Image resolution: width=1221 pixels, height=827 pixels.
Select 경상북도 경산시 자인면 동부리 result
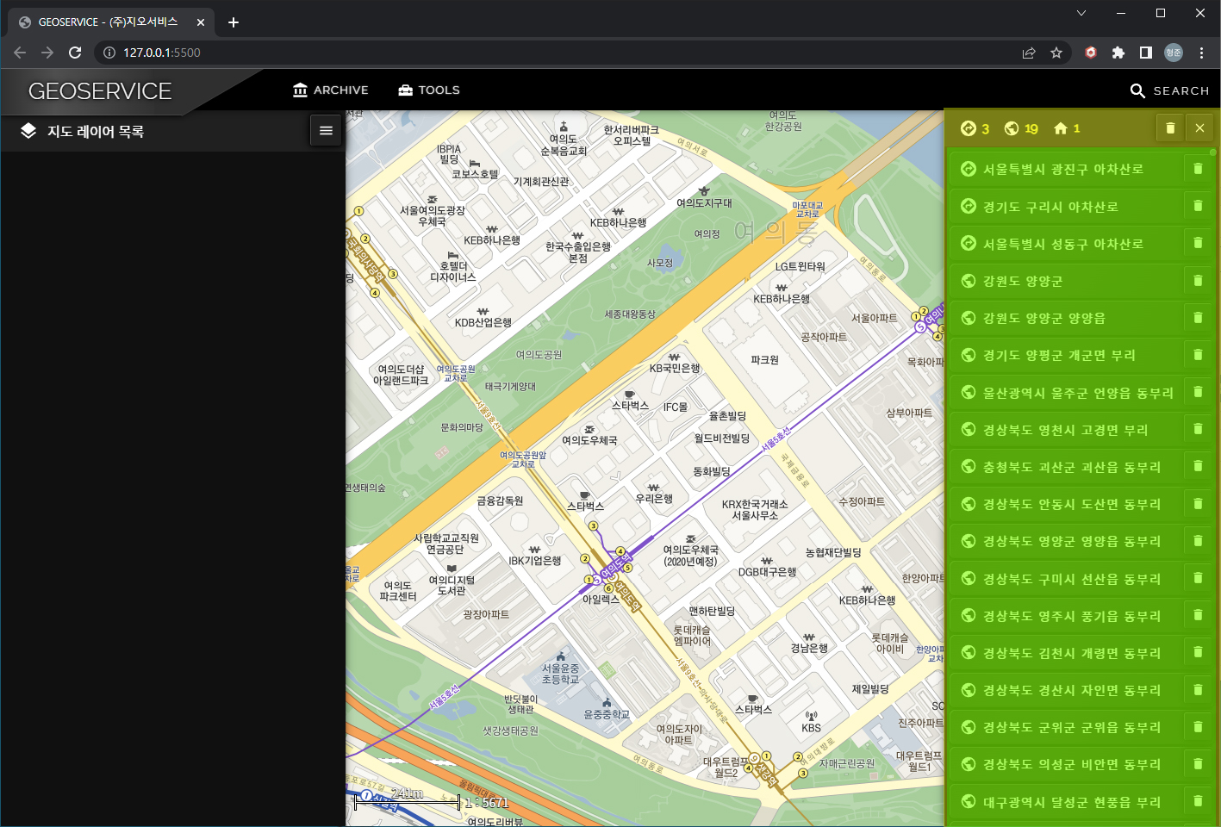pos(1064,690)
